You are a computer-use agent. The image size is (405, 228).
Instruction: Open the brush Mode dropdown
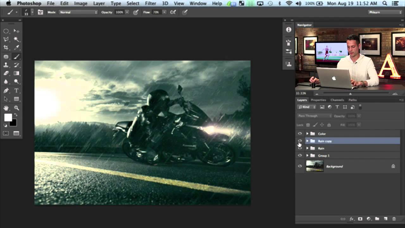[78, 12]
